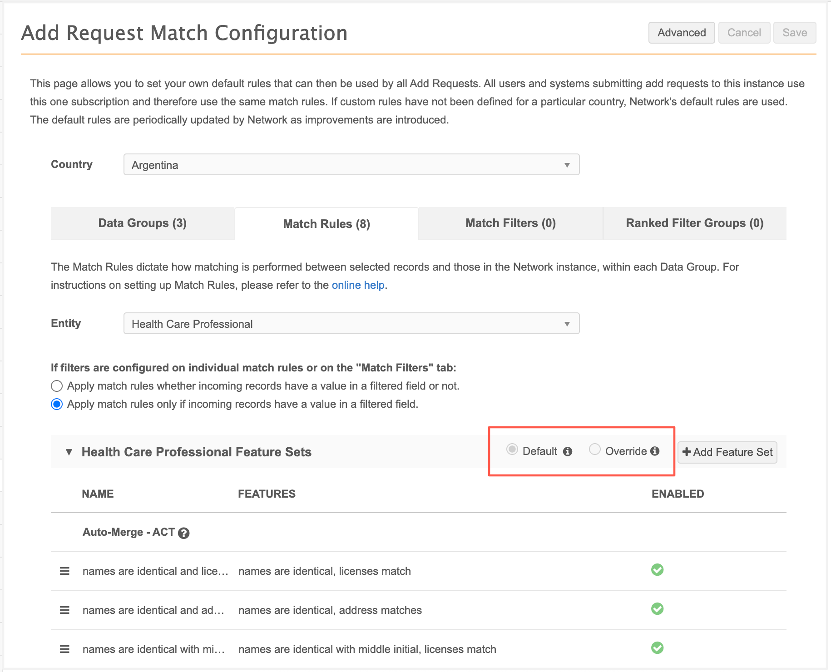831x672 pixels.
Task: Open the Entity dropdown
Action: tap(351, 324)
